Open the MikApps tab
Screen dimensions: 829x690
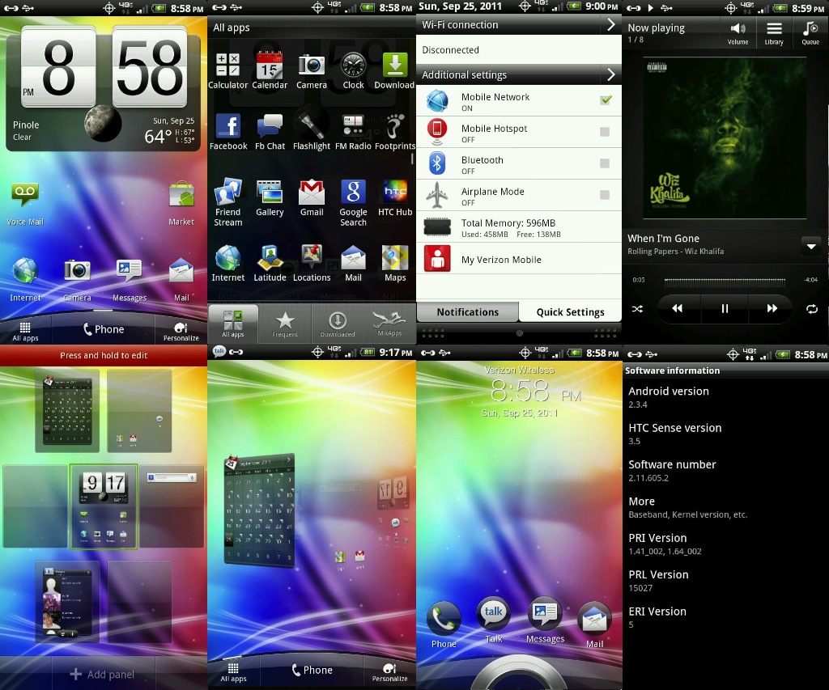(389, 323)
